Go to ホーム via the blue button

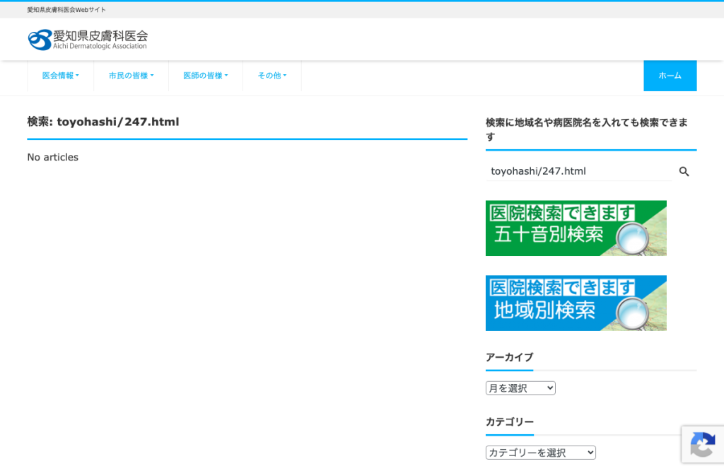tap(670, 76)
